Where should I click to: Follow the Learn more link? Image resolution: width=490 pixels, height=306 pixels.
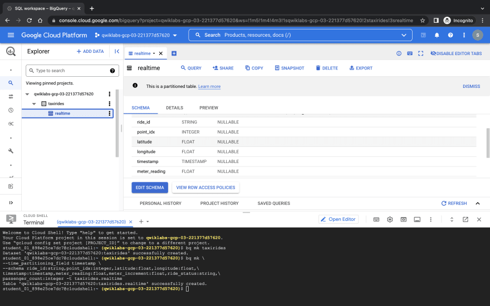(209, 86)
